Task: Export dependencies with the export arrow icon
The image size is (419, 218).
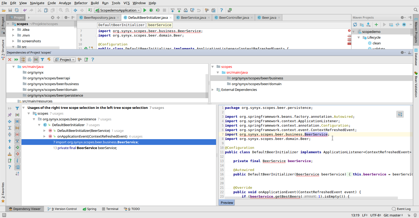Action: pos(86,60)
